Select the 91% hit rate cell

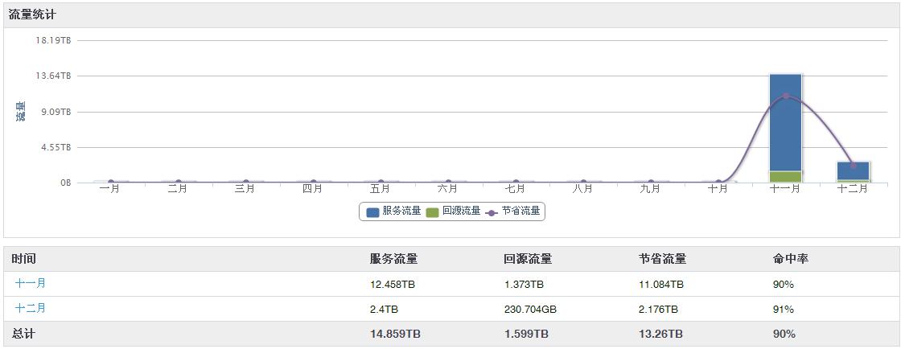[784, 310]
